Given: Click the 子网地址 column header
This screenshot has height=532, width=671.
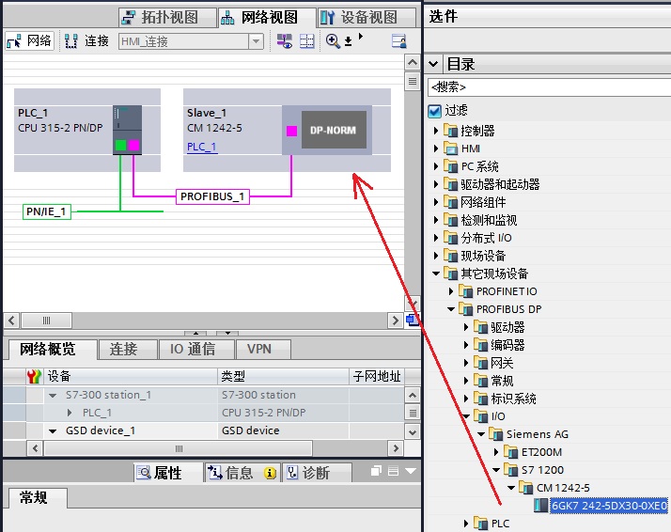Looking at the screenshot, I should coord(377,377).
